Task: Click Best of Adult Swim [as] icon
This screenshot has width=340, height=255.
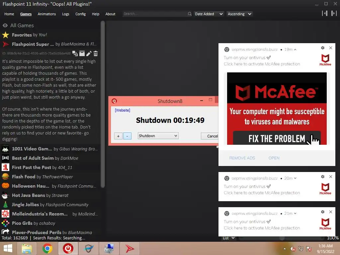Action: [5, 158]
